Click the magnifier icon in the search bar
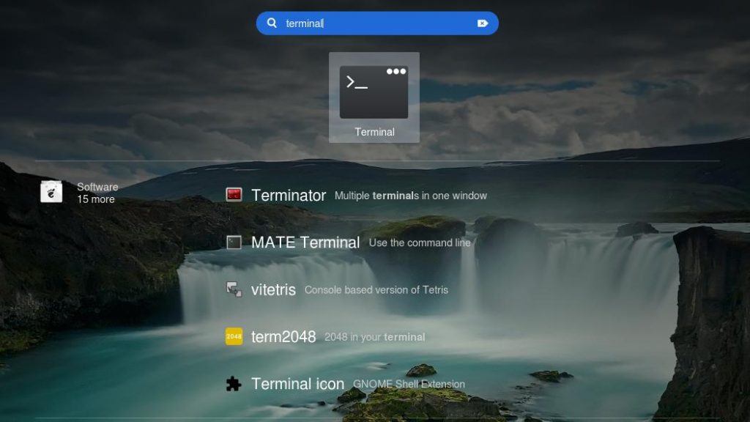Screen dimensions: 750x422 272,23
